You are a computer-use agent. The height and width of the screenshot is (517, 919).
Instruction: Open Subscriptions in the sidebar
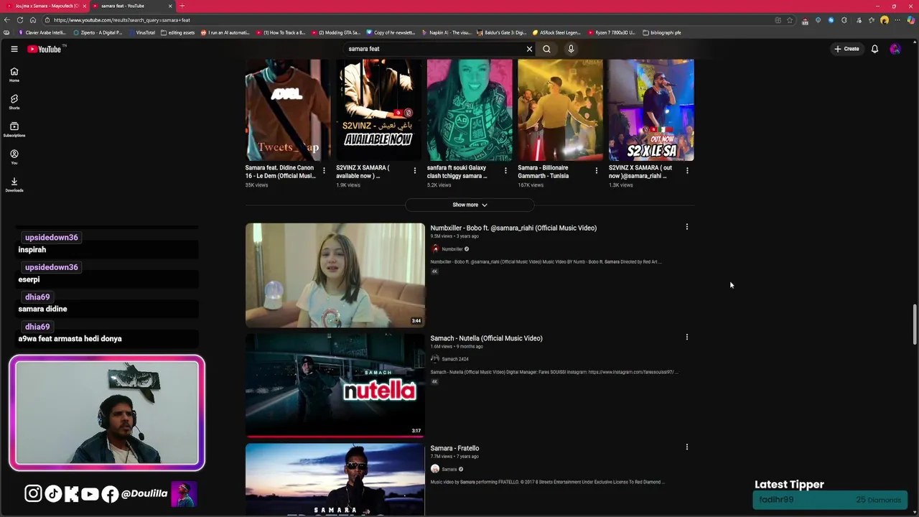tap(14, 129)
